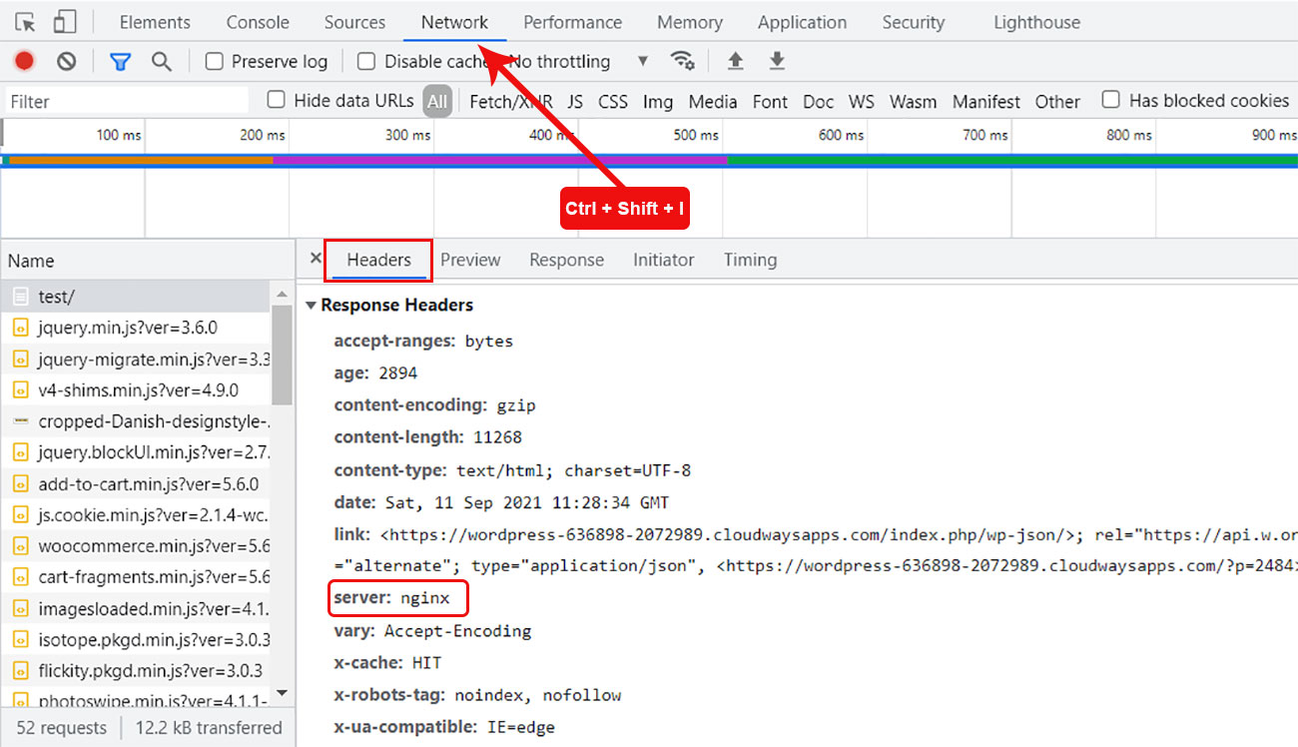Screen dimensions: 1298x747
Task: Toggle the device toolbar icon
Action: [65, 22]
